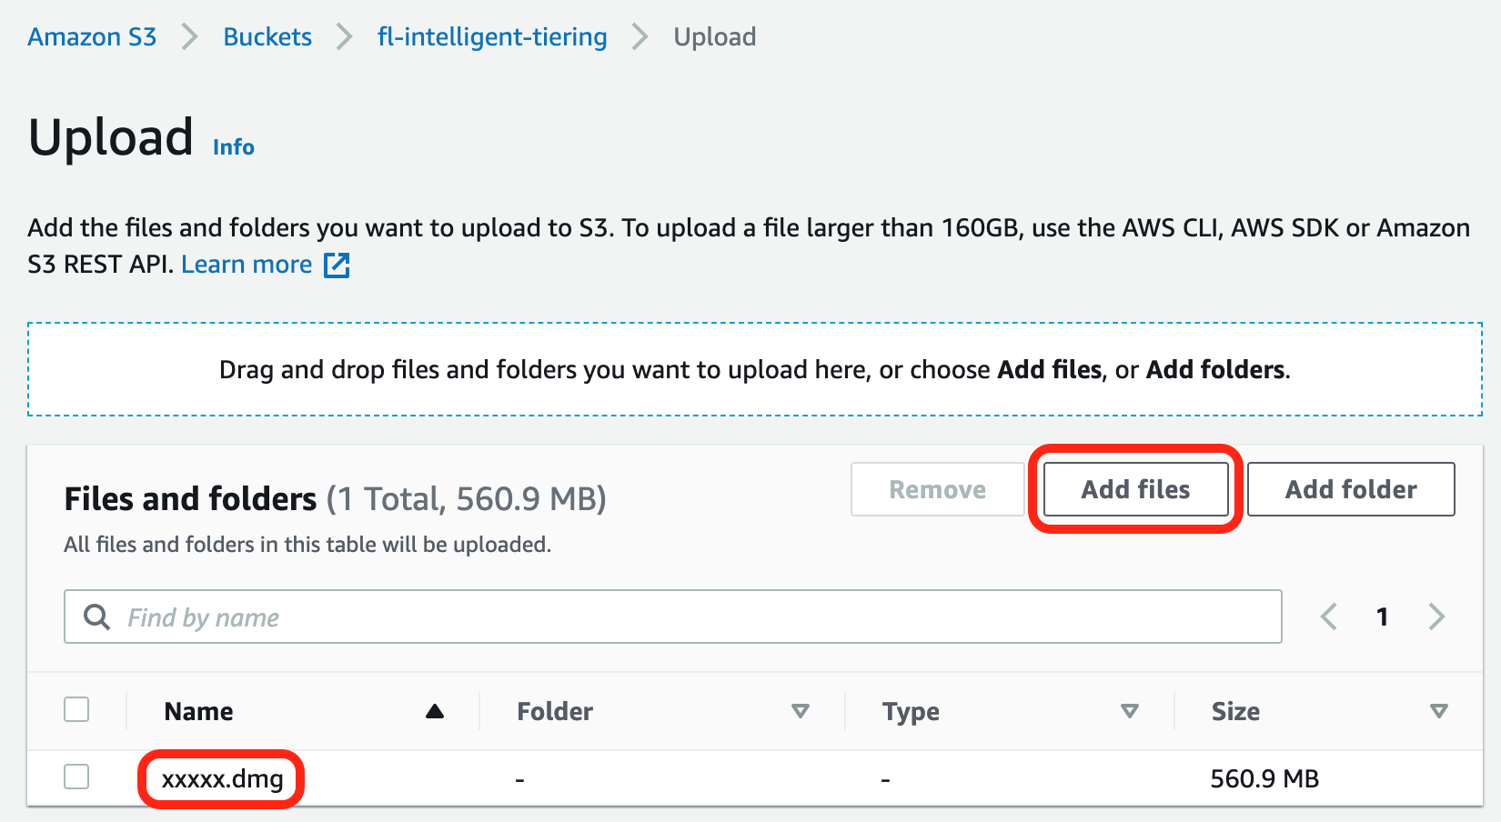Screen dimensions: 1501x822
Task: Go to the previous page using left chevron
Action: click(1329, 616)
